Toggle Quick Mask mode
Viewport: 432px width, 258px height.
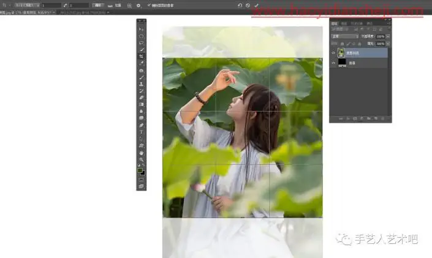pyautogui.click(x=141, y=180)
